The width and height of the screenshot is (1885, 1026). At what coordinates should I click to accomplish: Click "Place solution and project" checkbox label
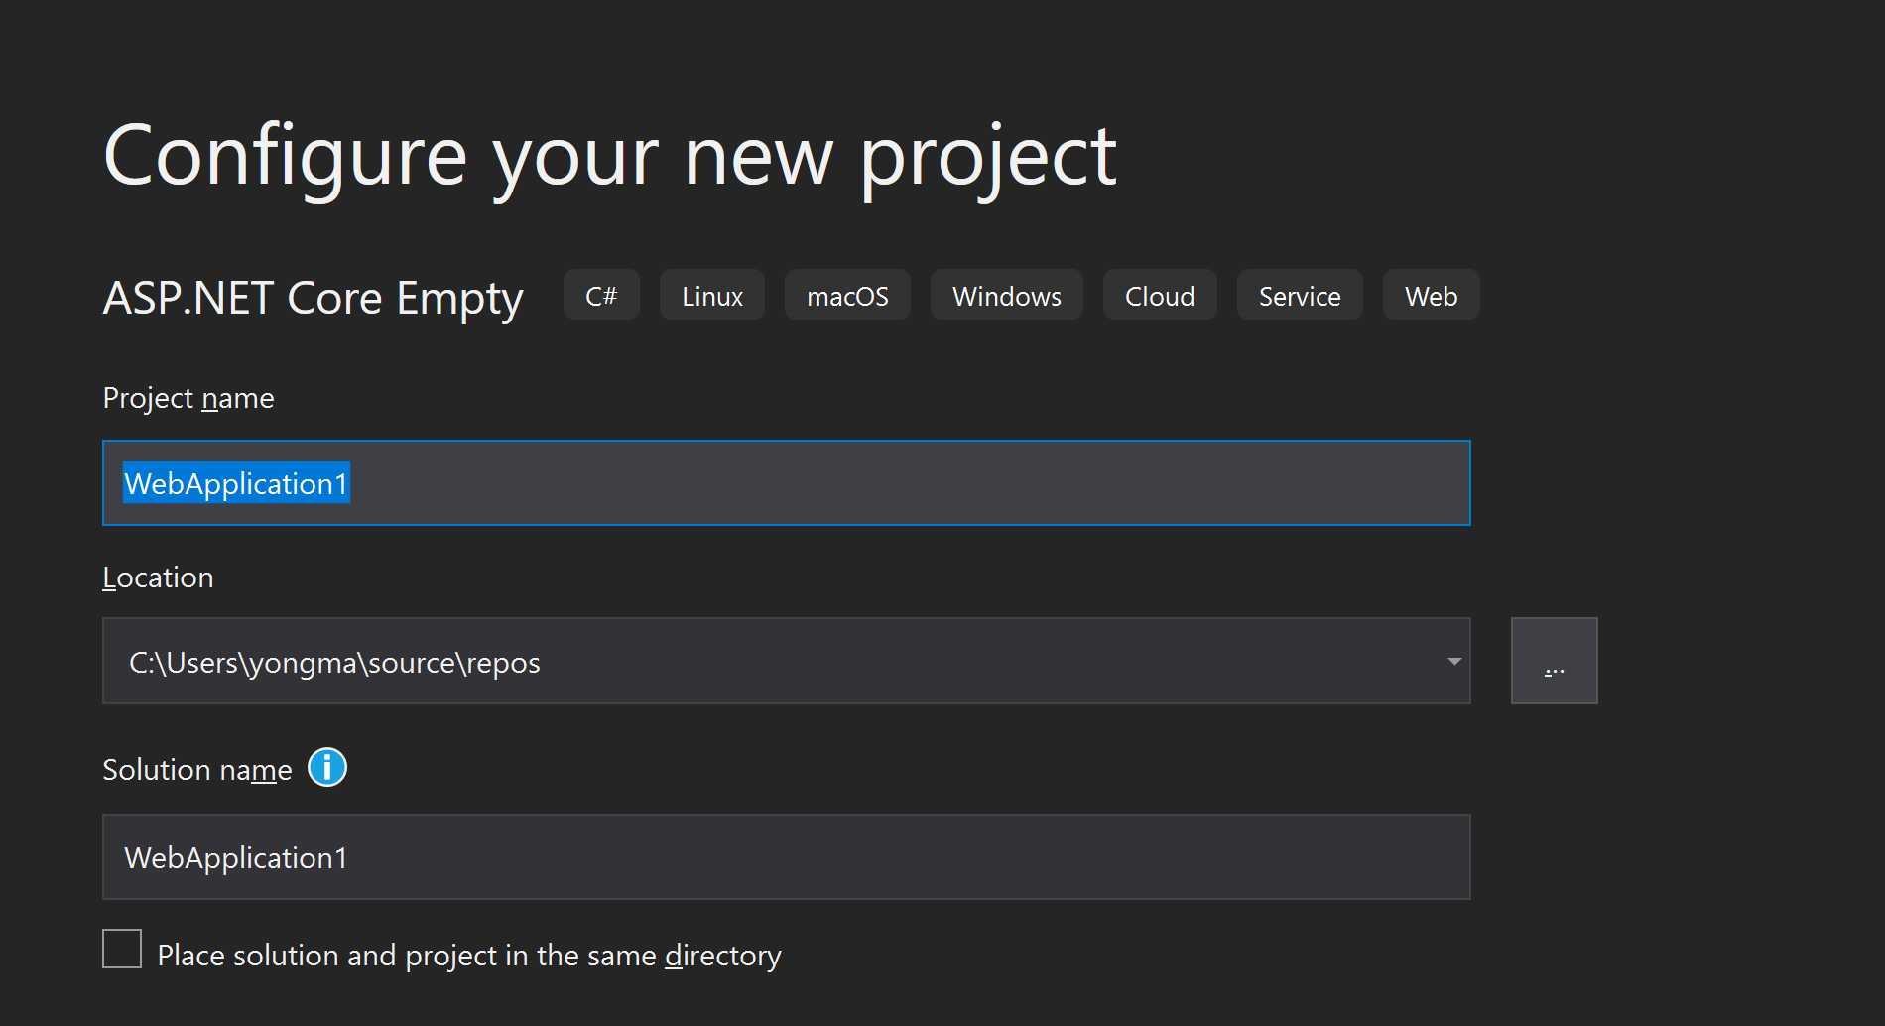pos(469,956)
